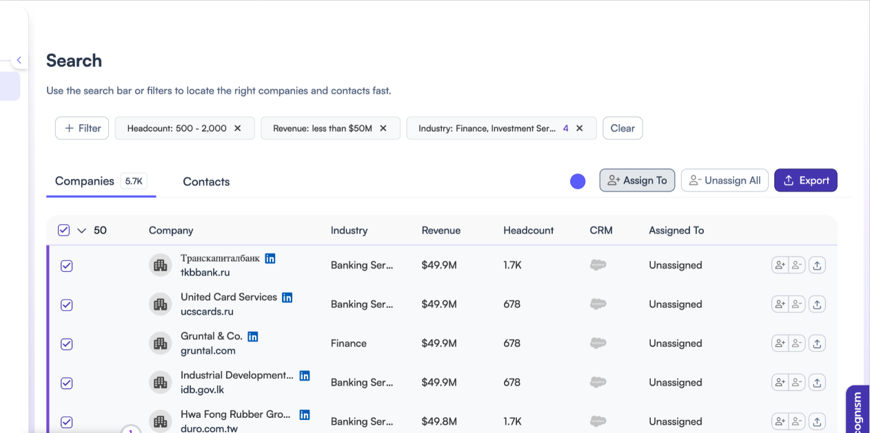This screenshot has height=433, width=870.
Task: Uncheck the Industrial Development row checkbox
Action: 66,383
